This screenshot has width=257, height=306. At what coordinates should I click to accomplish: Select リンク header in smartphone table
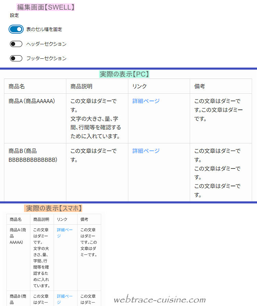coord(65,219)
